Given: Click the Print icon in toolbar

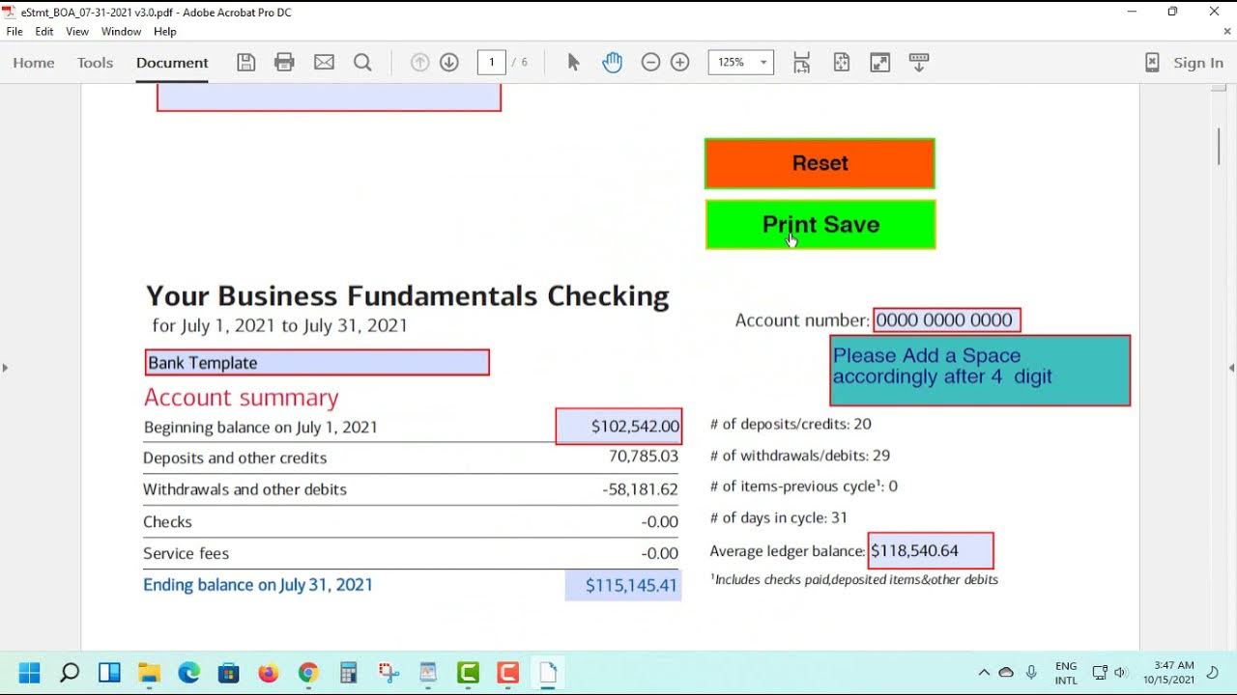Looking at the screenshot, I should coord(284,63).
